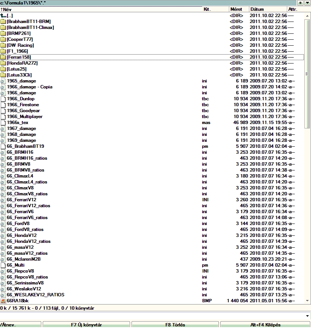The height and width of the screenshot is (329, 311).
Task: Click the parent directory up-arrow icon
Action: click(3, 16)
